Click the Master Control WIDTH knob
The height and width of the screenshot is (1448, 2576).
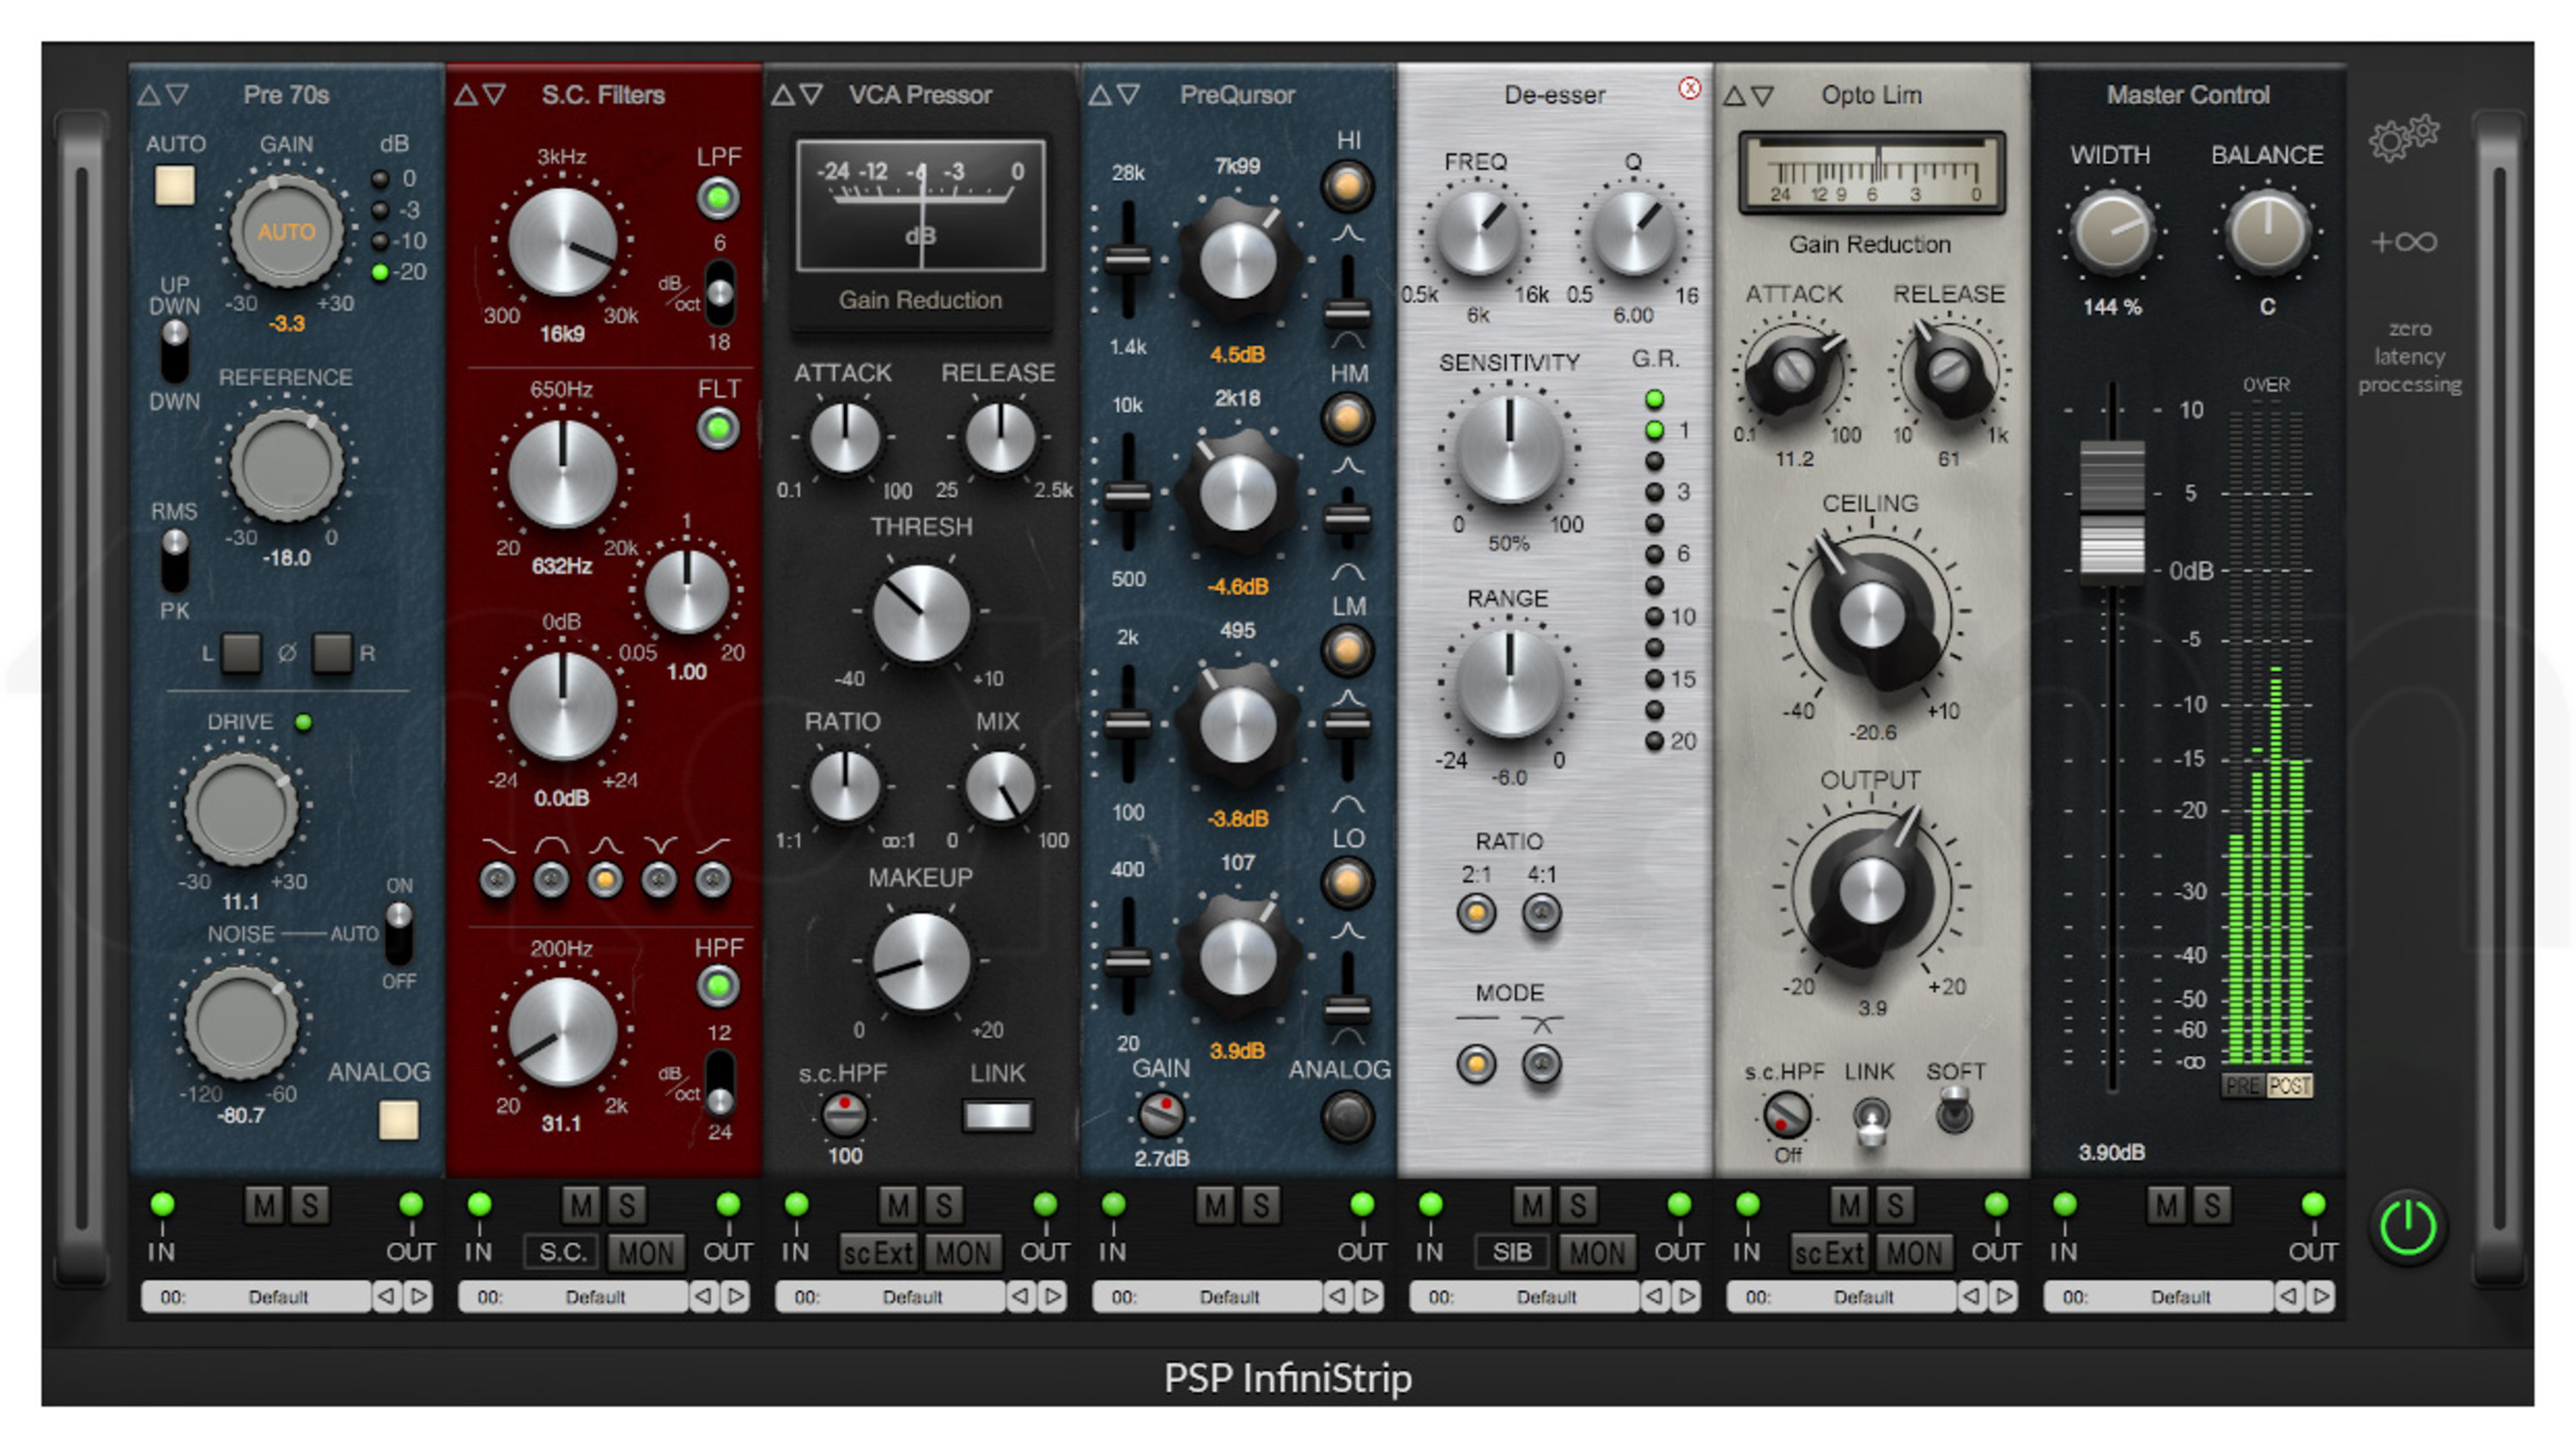pos(2112,231)
